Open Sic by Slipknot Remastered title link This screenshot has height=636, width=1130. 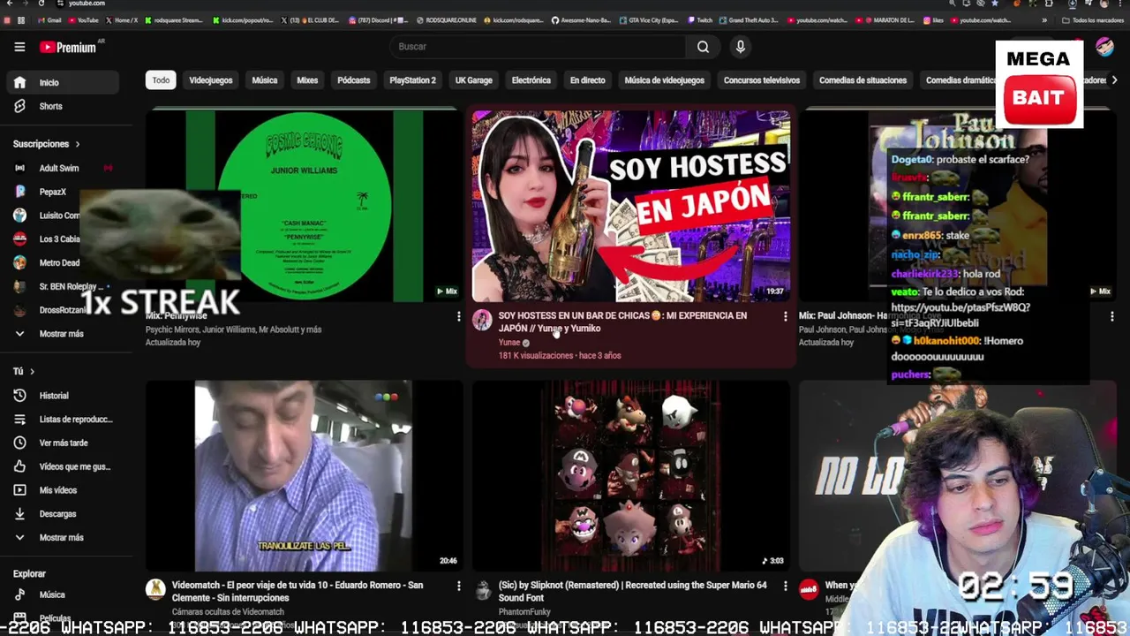tap(632, 591)
